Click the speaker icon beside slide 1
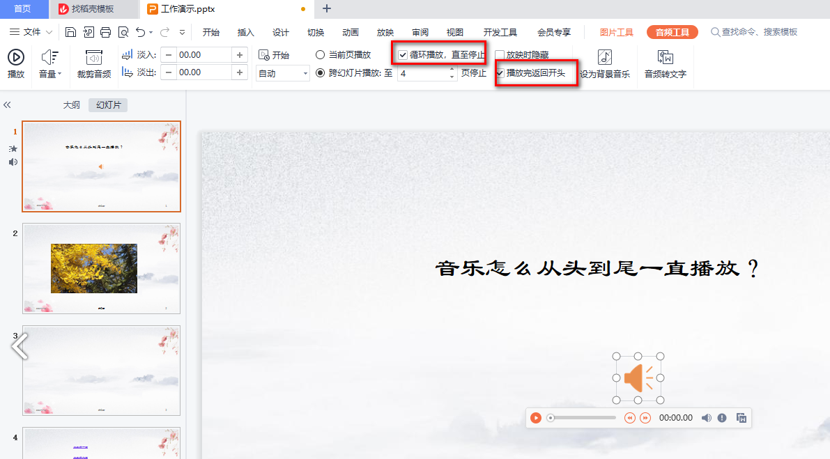This screenshot has width=830, height=459. point(13,162)
